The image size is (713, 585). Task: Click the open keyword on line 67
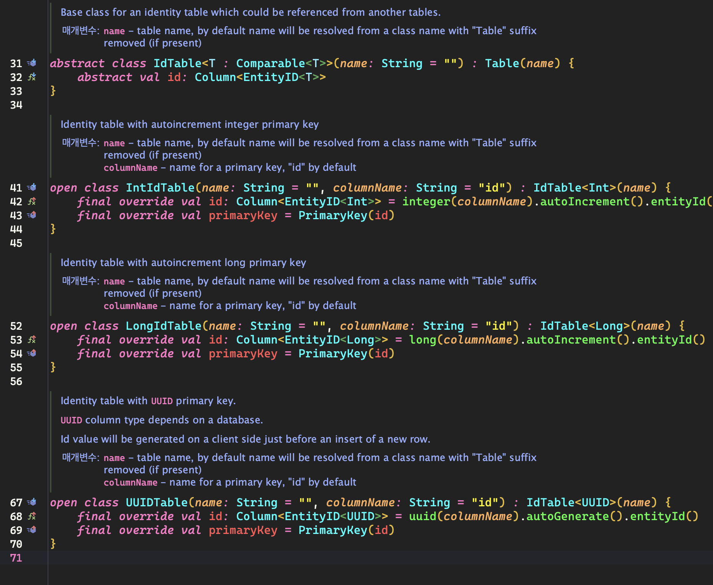tap(64, 502)
